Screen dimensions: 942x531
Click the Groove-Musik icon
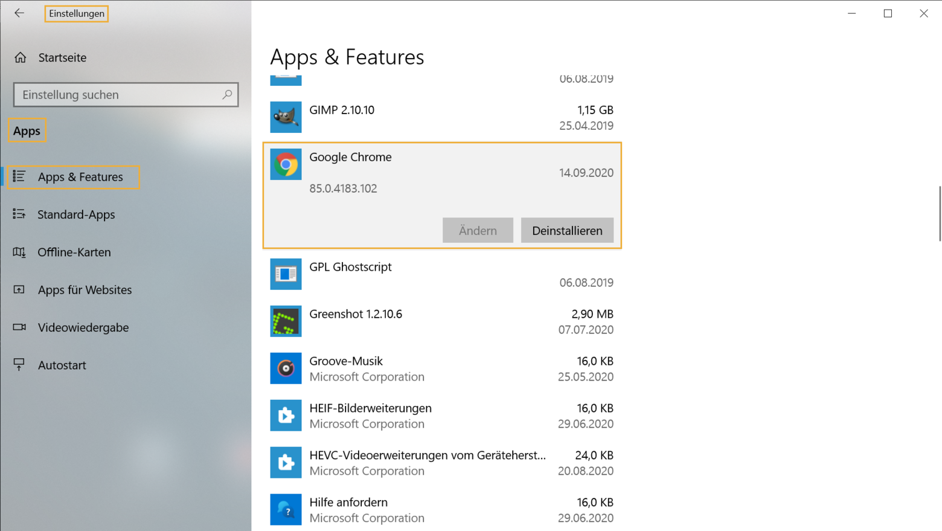[x=285, y=368]
